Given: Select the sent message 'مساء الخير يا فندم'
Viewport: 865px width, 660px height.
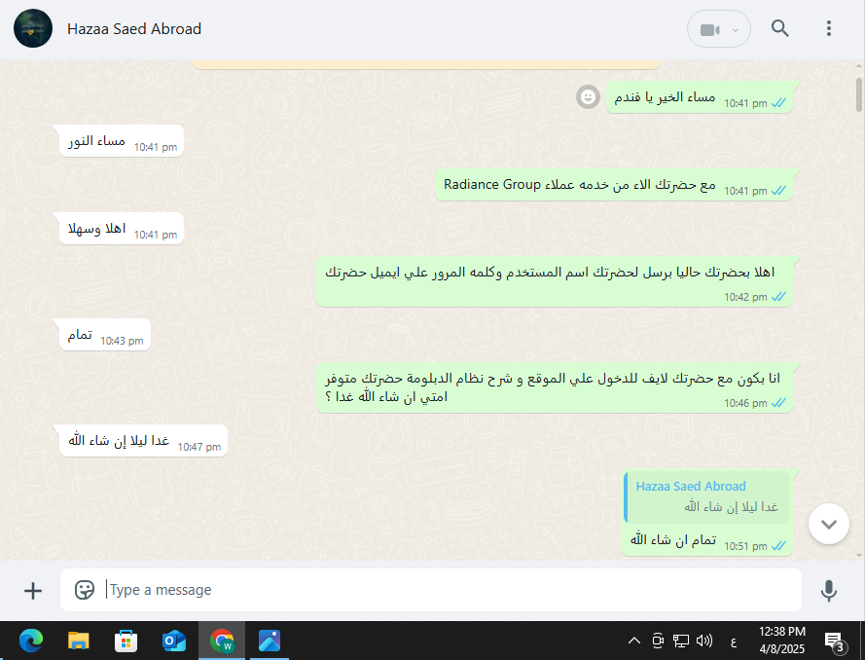Looking at the screenshot, I should point(700,97).
